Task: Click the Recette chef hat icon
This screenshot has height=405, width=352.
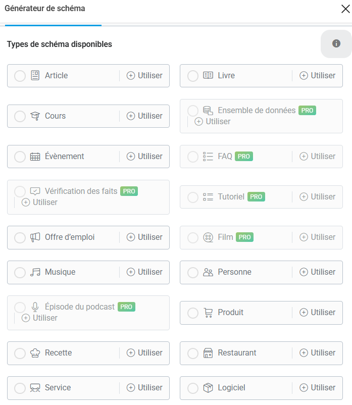Action: [x=35, y=353]
